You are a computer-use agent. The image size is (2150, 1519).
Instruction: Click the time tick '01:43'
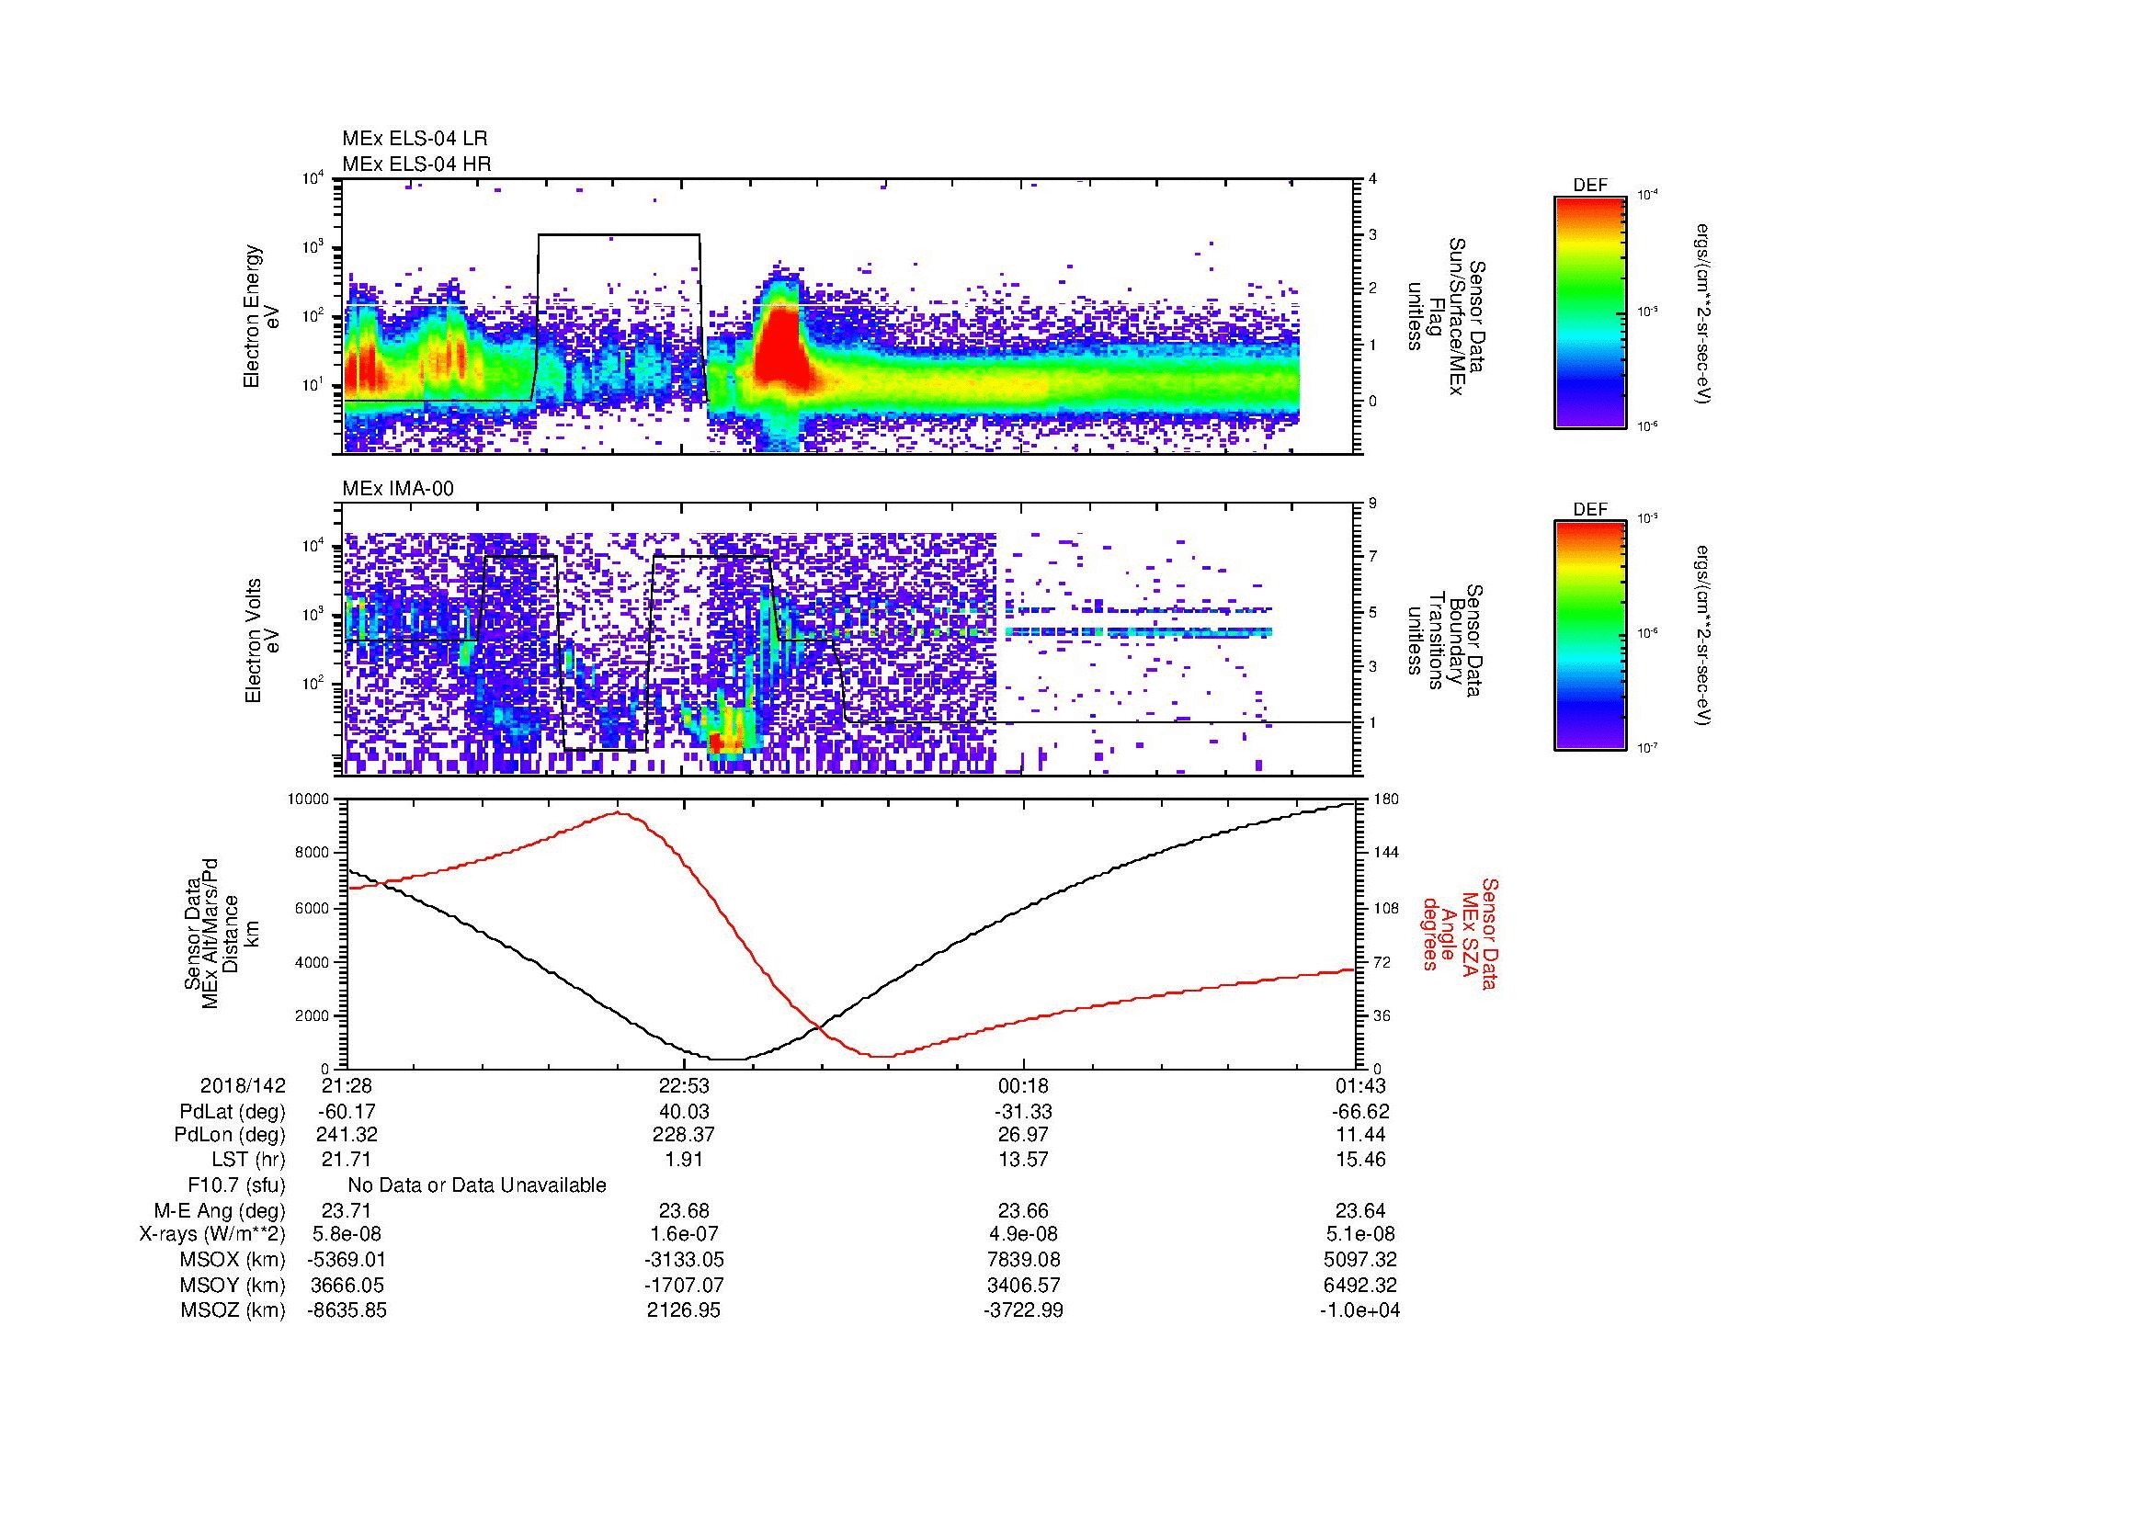1360,1085
